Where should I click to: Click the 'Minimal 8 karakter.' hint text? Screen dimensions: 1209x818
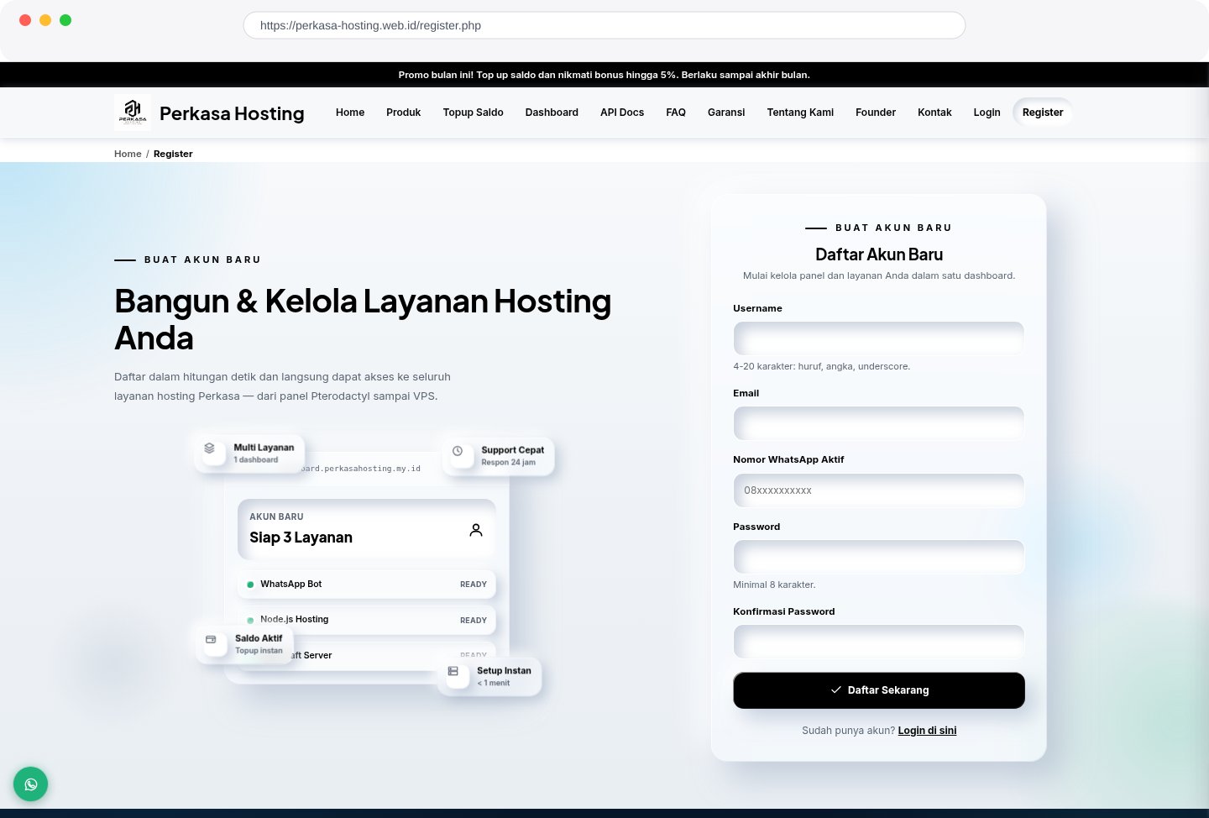[x=774, y=585]
